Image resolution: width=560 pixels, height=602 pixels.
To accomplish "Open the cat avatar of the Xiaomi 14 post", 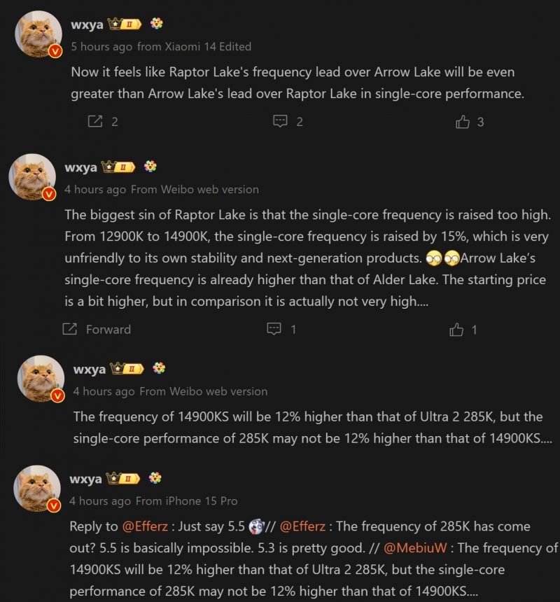I will pos(38,34).
